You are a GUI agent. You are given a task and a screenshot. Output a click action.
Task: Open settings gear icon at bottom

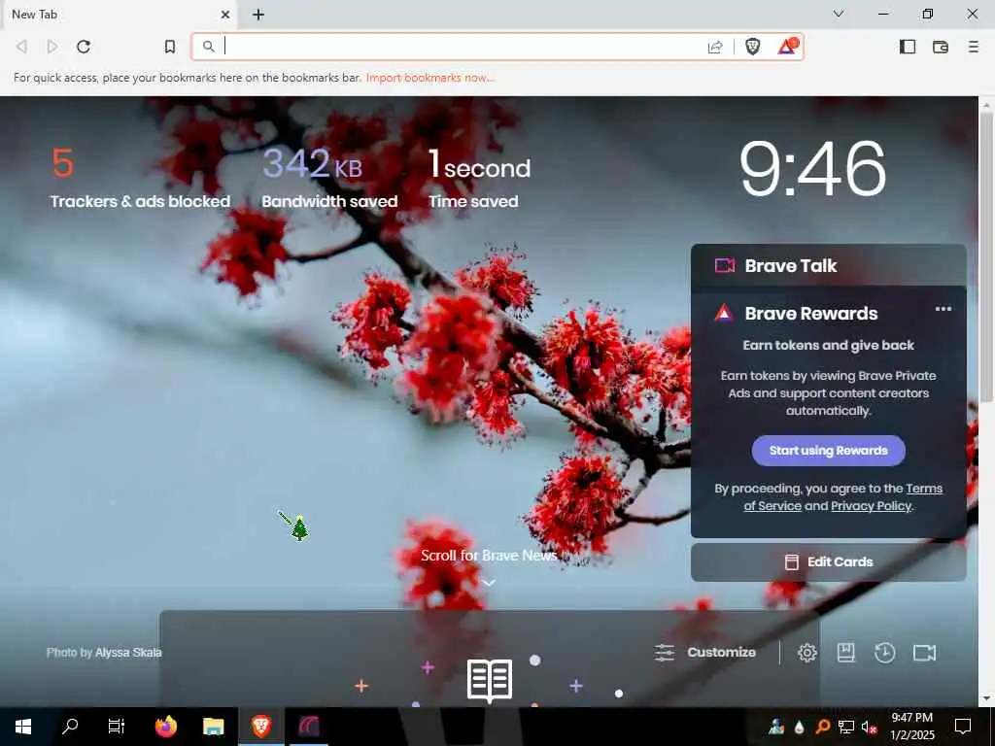[807, 652]
